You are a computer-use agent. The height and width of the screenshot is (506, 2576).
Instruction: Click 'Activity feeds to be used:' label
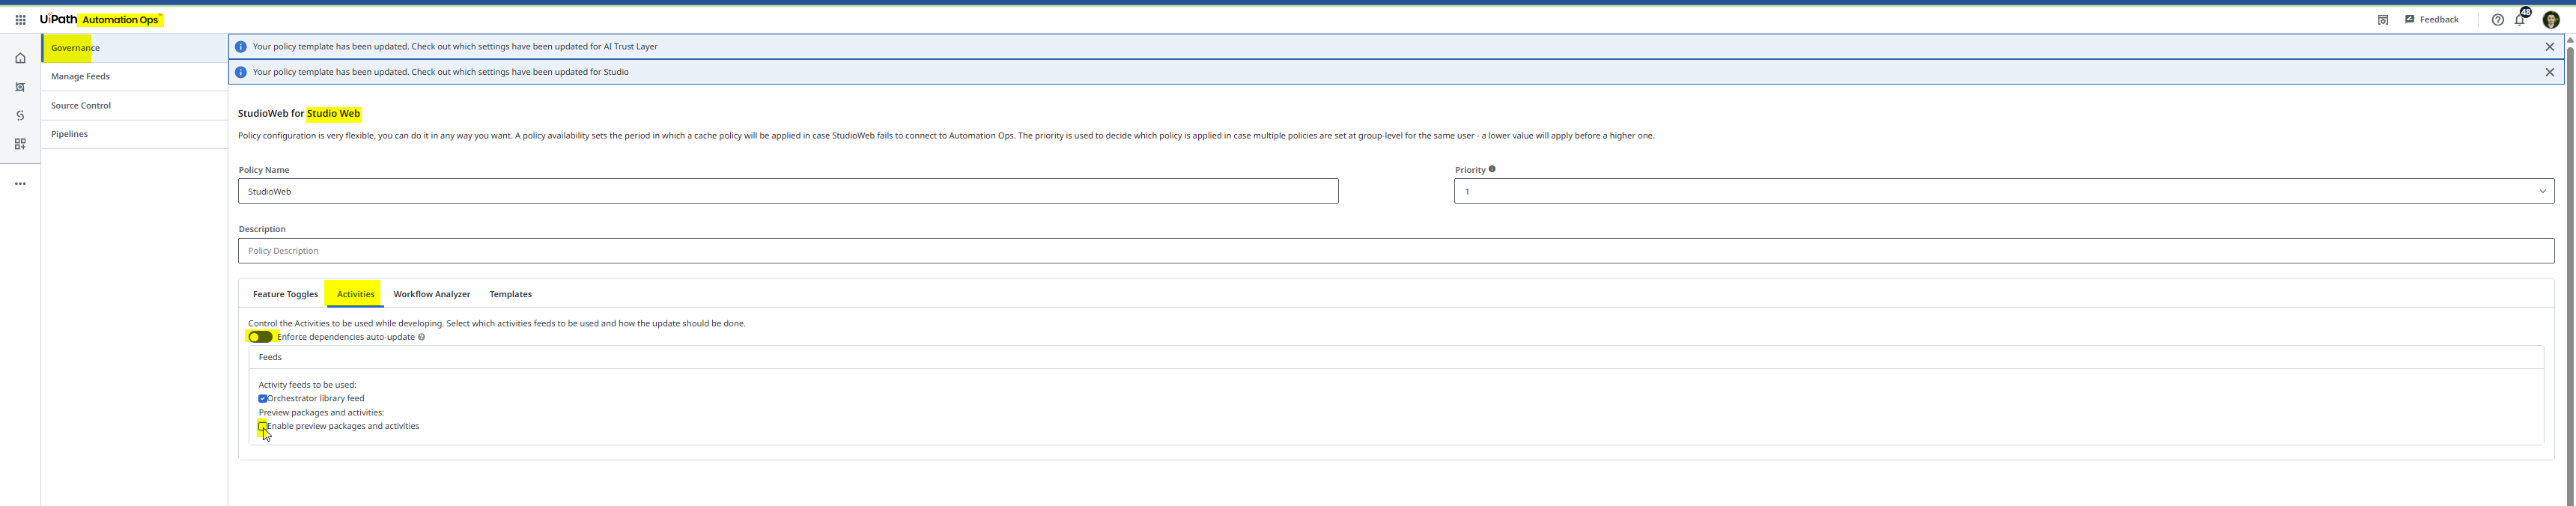click(307, 385)
